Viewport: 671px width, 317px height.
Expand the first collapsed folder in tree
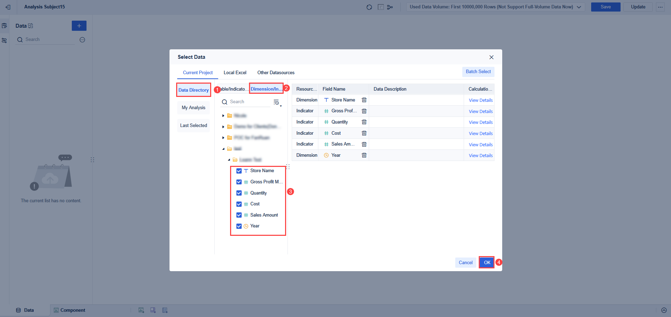[x=223, y=116]
